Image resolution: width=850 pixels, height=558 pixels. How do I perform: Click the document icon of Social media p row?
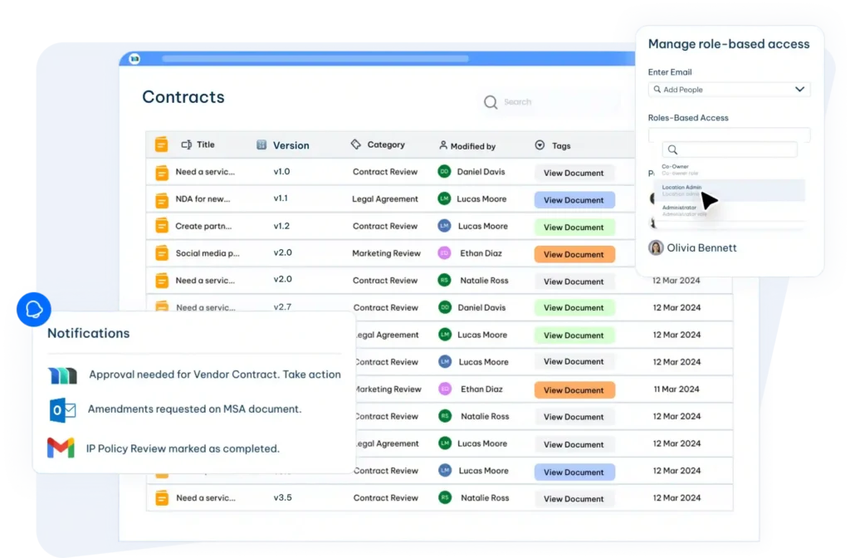click(x=162, y=252)
